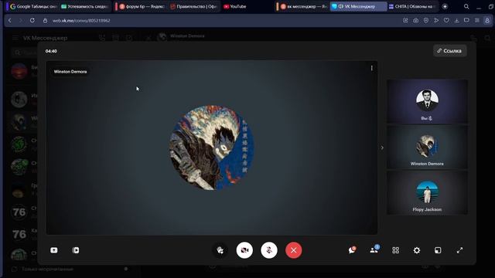Screen dimensions: 495x278
Task: Toggle the camera on or off
Action: 244,250
